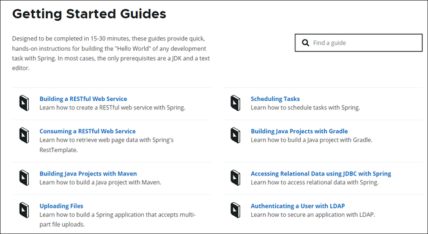Click the book icon beside Building Java Projects with Gradle
This screenshot has width=428, height=234.
[235, 135]
